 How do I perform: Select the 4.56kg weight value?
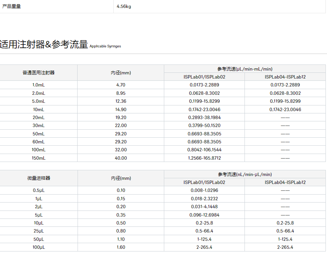[124, 6]
